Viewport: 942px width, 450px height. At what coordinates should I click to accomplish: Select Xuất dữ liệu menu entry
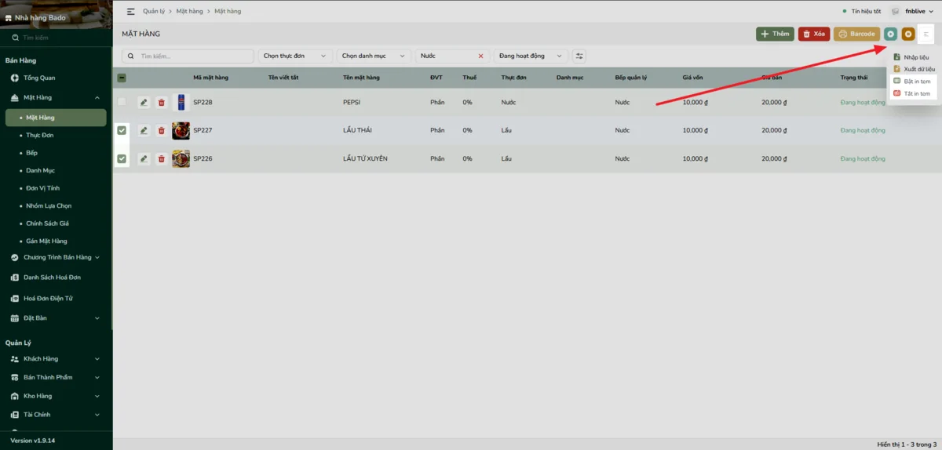(915, 69)
